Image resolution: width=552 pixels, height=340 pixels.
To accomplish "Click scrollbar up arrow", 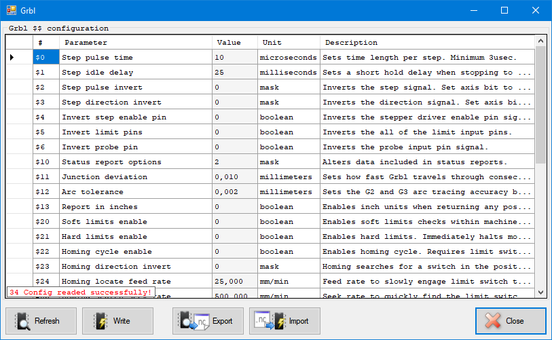I will click(540, 41).
